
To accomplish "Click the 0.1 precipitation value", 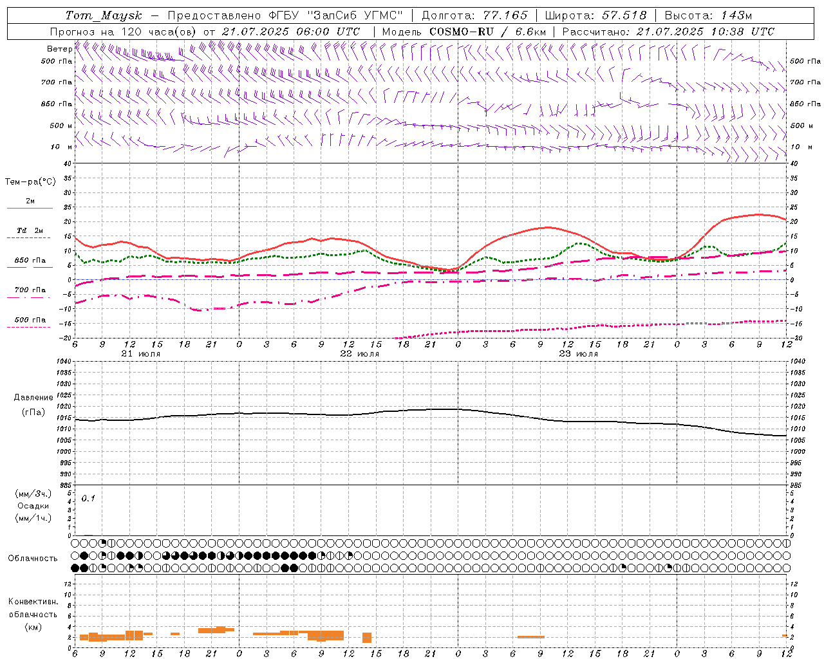I will (x=88, y=499).
